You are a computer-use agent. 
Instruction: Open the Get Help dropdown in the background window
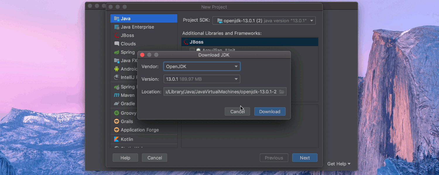pyautogui.click(x=339, y=164)
